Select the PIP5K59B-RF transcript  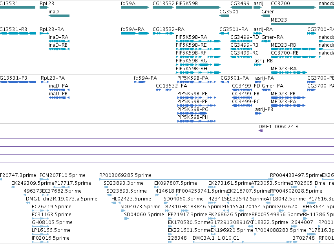click(x=198, y=57)
